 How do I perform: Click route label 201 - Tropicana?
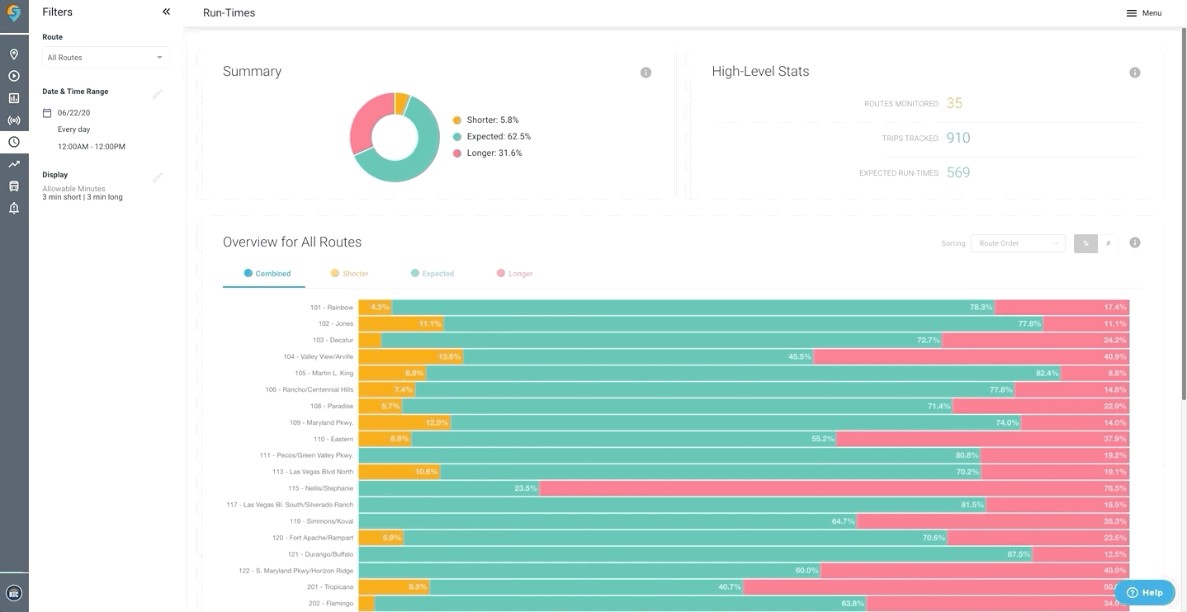click(330, 587)
